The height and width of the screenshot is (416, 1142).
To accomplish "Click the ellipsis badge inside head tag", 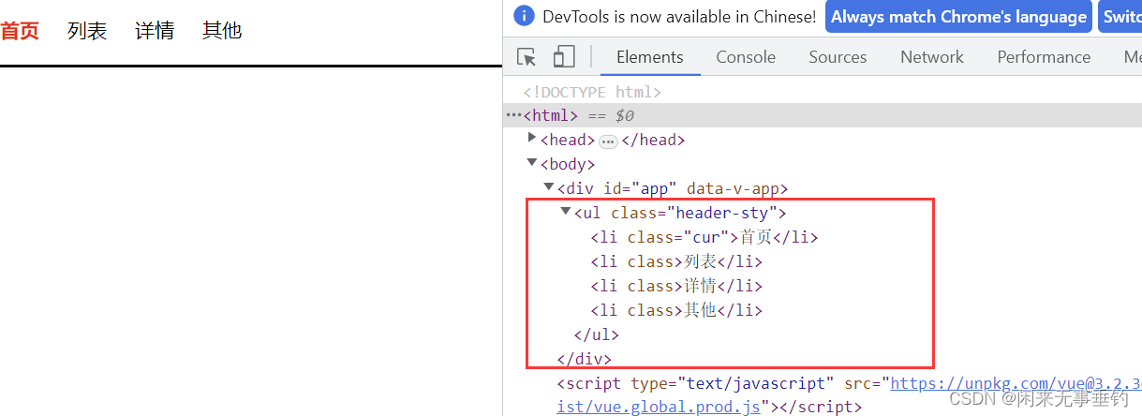I will tap(608, 141).
